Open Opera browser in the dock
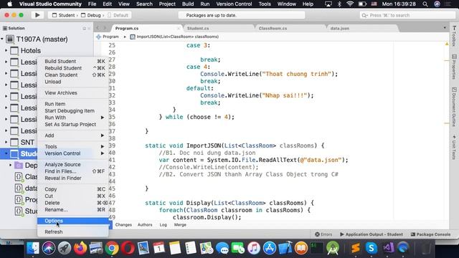The image size is (459, 258). (128, 248)
